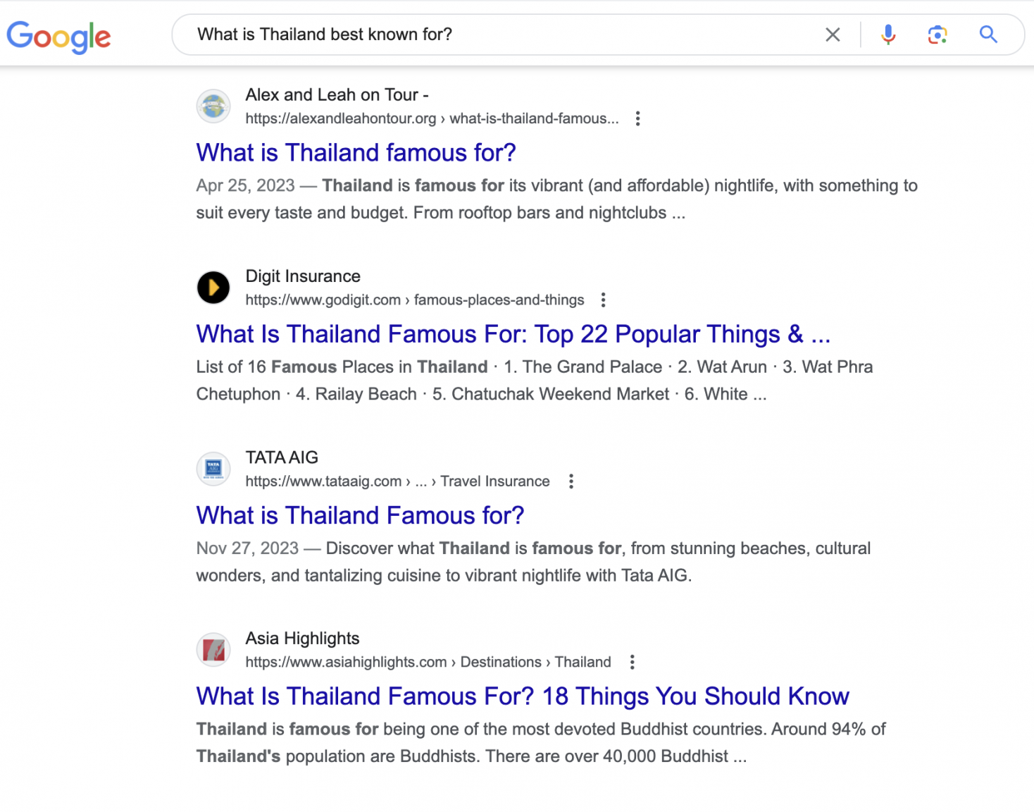
Task: Open the three-dot menu for the Alex and Leah result
Action: (637, 118)
